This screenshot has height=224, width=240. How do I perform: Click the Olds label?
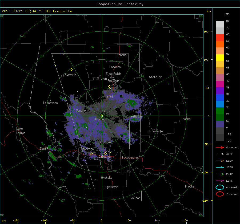coord(102,111)
